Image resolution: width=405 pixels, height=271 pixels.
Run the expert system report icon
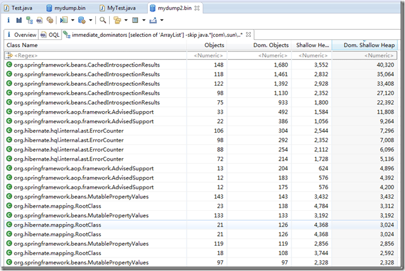[x=63, y=20]
